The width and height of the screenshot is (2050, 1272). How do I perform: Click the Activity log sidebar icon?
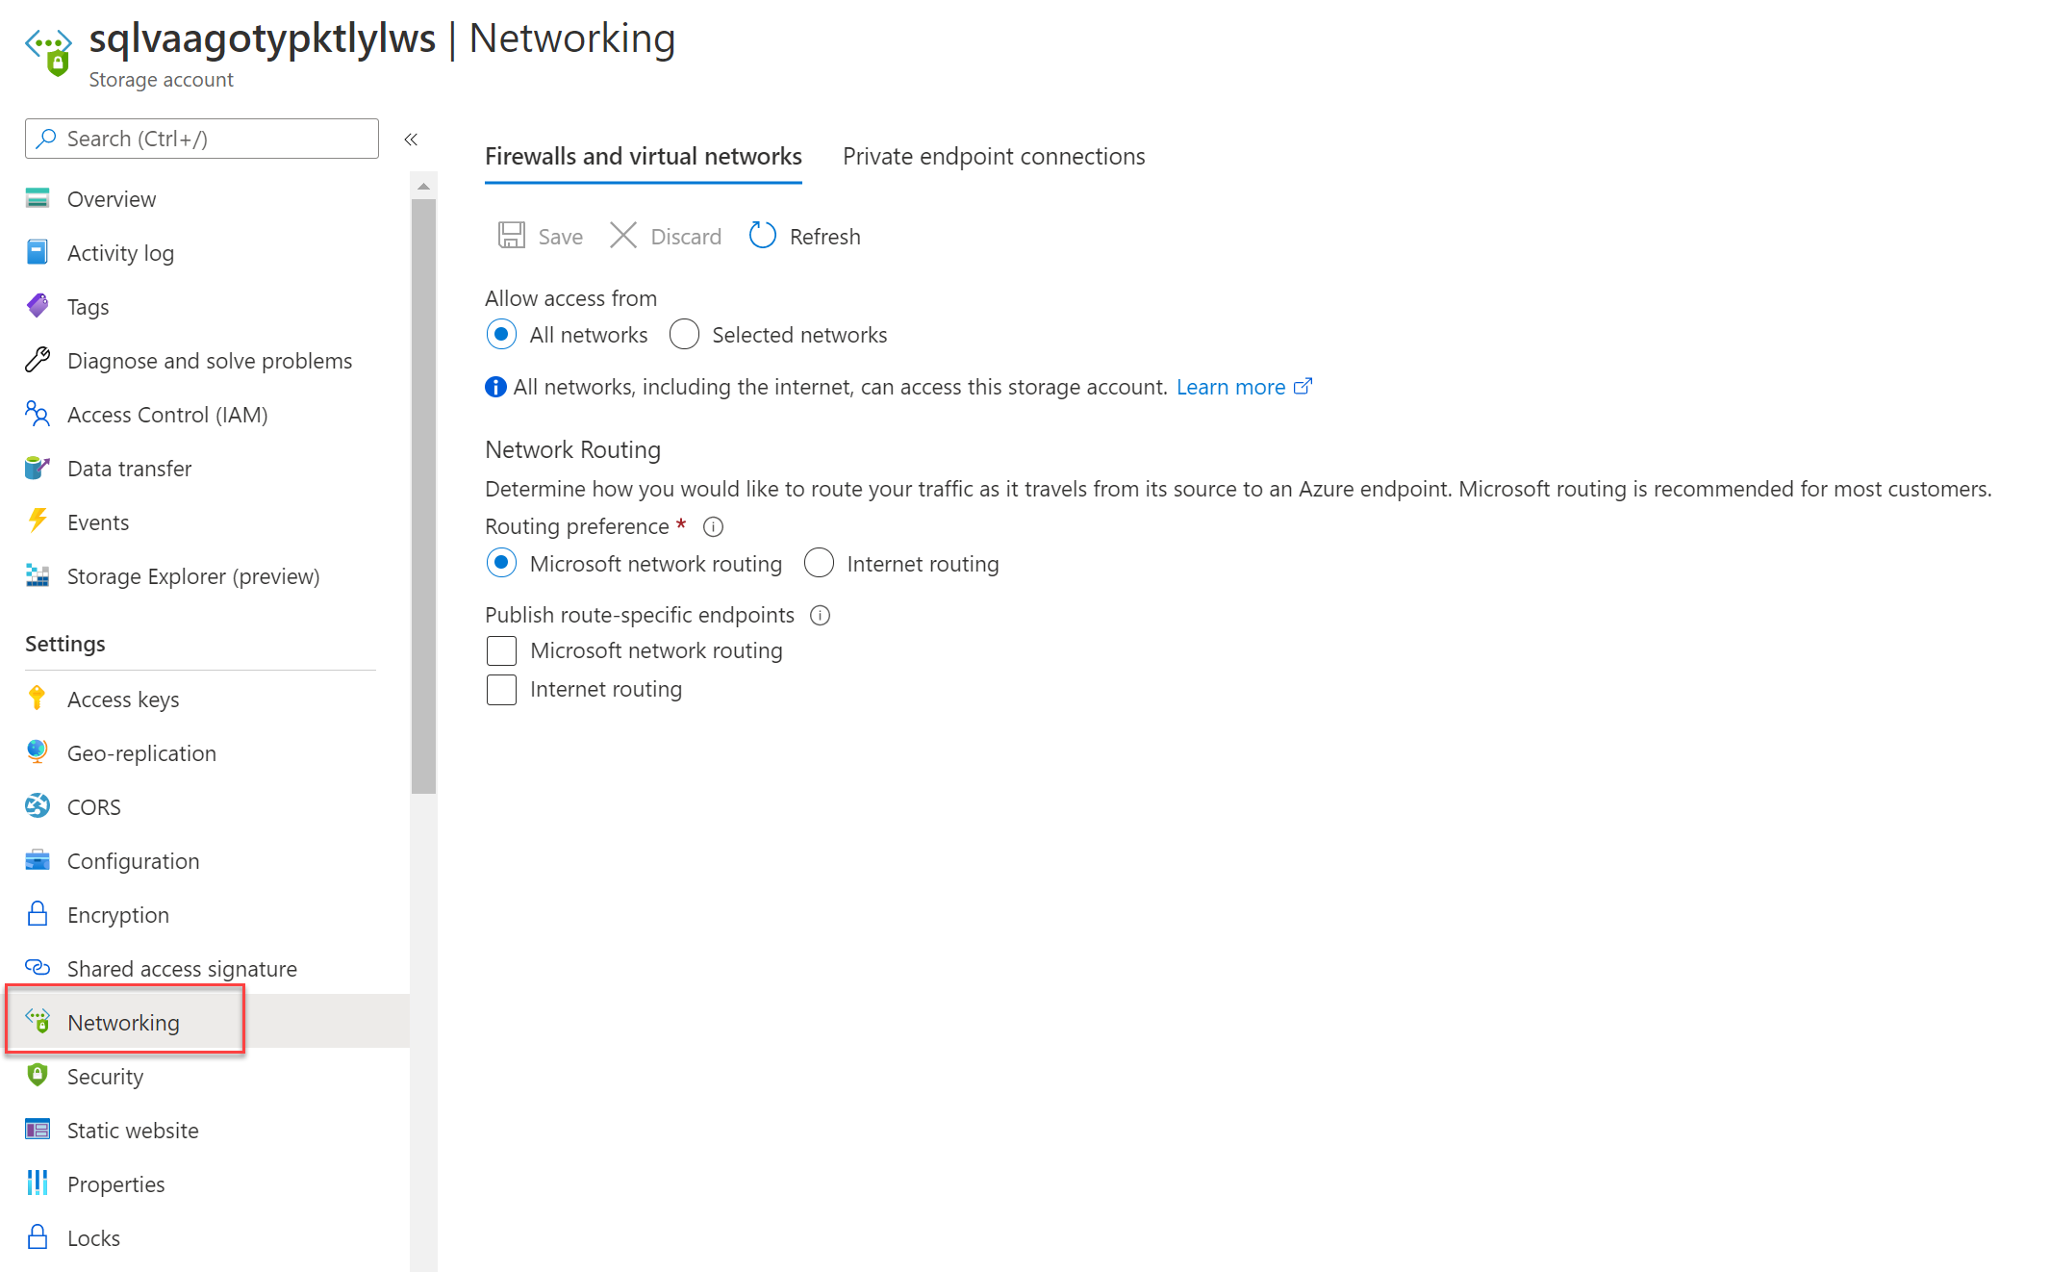click(39, 252)
